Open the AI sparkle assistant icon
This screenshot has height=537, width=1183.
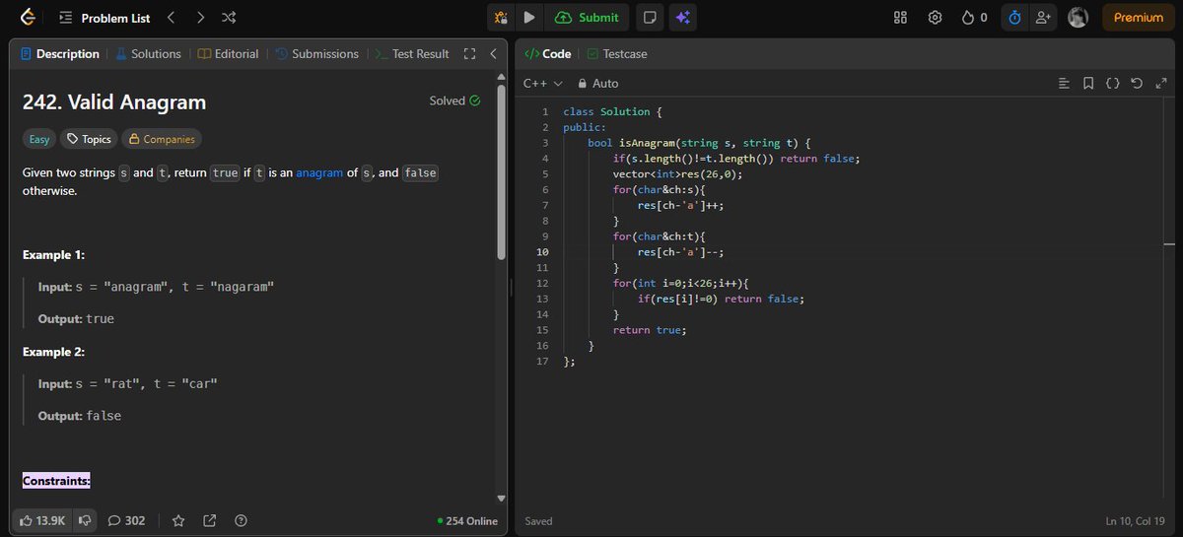pyautogui.click(x=681, y=18)
